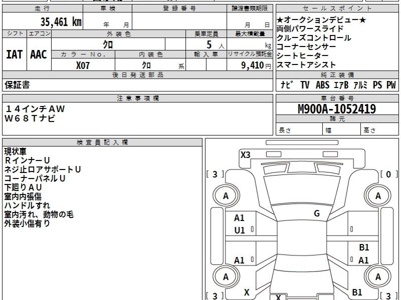Image resolution: width=401 pixels, height=300 pixels.
Task: Click the IAT shift value
Action: click(x=14, y=55)
